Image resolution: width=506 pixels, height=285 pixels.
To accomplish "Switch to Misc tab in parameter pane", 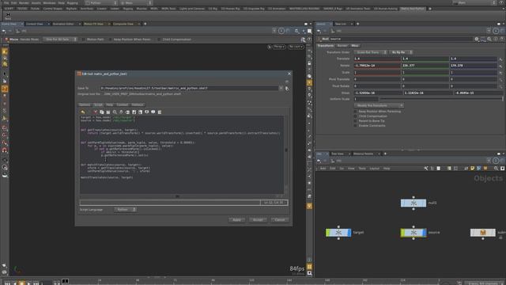I will pyautogui.click(x=355, y=46).
